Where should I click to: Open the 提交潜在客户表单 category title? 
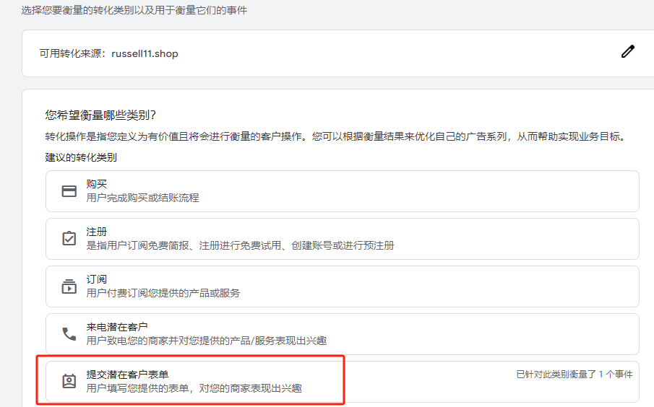[x=127, y=375]
